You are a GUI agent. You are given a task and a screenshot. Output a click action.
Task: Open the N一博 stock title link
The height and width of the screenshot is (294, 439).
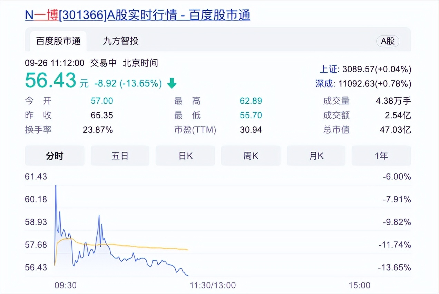137,15
